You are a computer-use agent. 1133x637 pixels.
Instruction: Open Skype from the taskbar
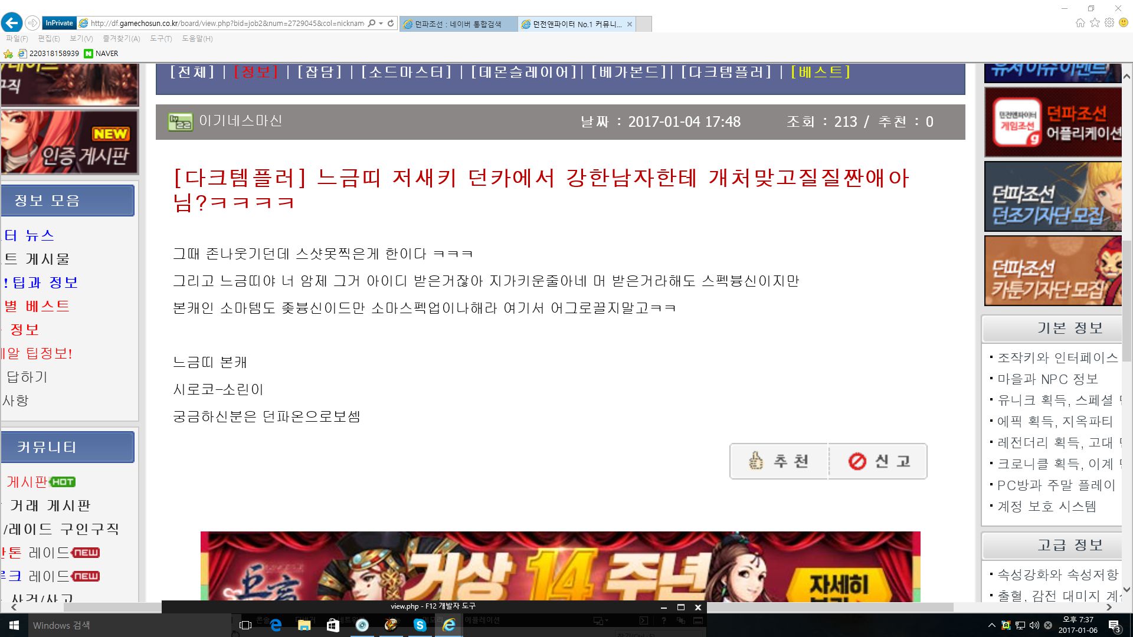click(x=420, y=625)
